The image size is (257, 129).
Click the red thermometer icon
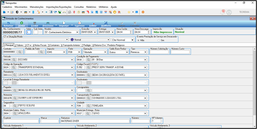coord(74,12)
